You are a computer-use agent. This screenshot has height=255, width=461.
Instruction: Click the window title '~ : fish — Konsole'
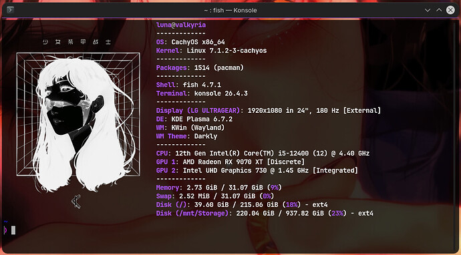(x=230, y=10)
